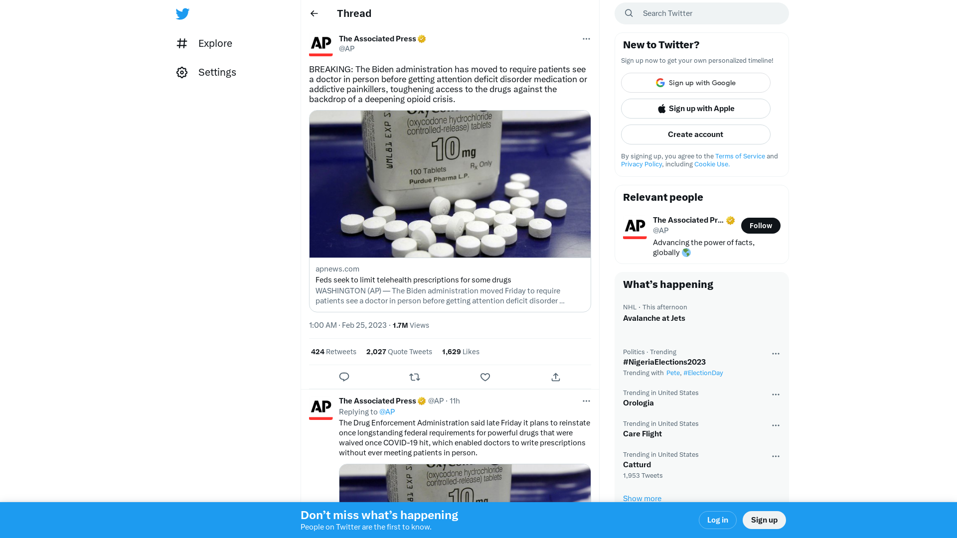Click the reply icon on tweet

point(344,377)
